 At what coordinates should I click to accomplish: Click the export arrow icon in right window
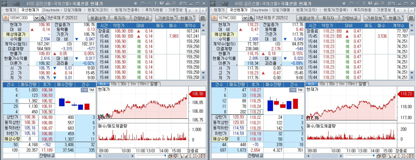352,4
